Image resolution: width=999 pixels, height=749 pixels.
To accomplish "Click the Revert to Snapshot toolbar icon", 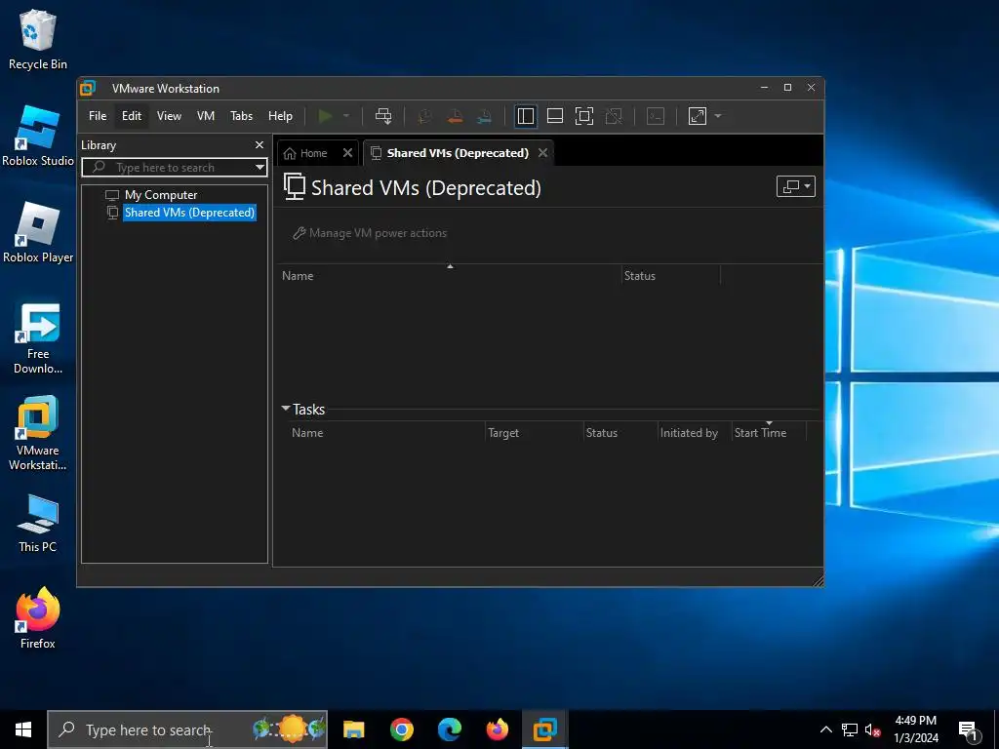I will click(x=455, y=116).
